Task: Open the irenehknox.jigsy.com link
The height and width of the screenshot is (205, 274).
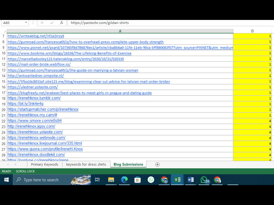Action: tap(31, 126)
